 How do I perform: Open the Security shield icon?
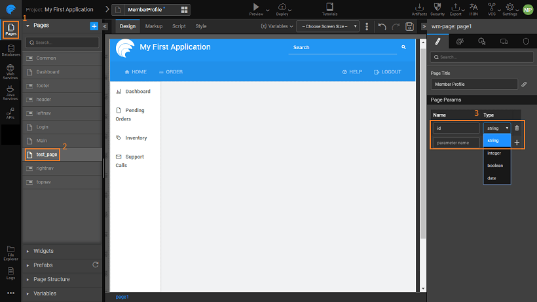[437, 7]
